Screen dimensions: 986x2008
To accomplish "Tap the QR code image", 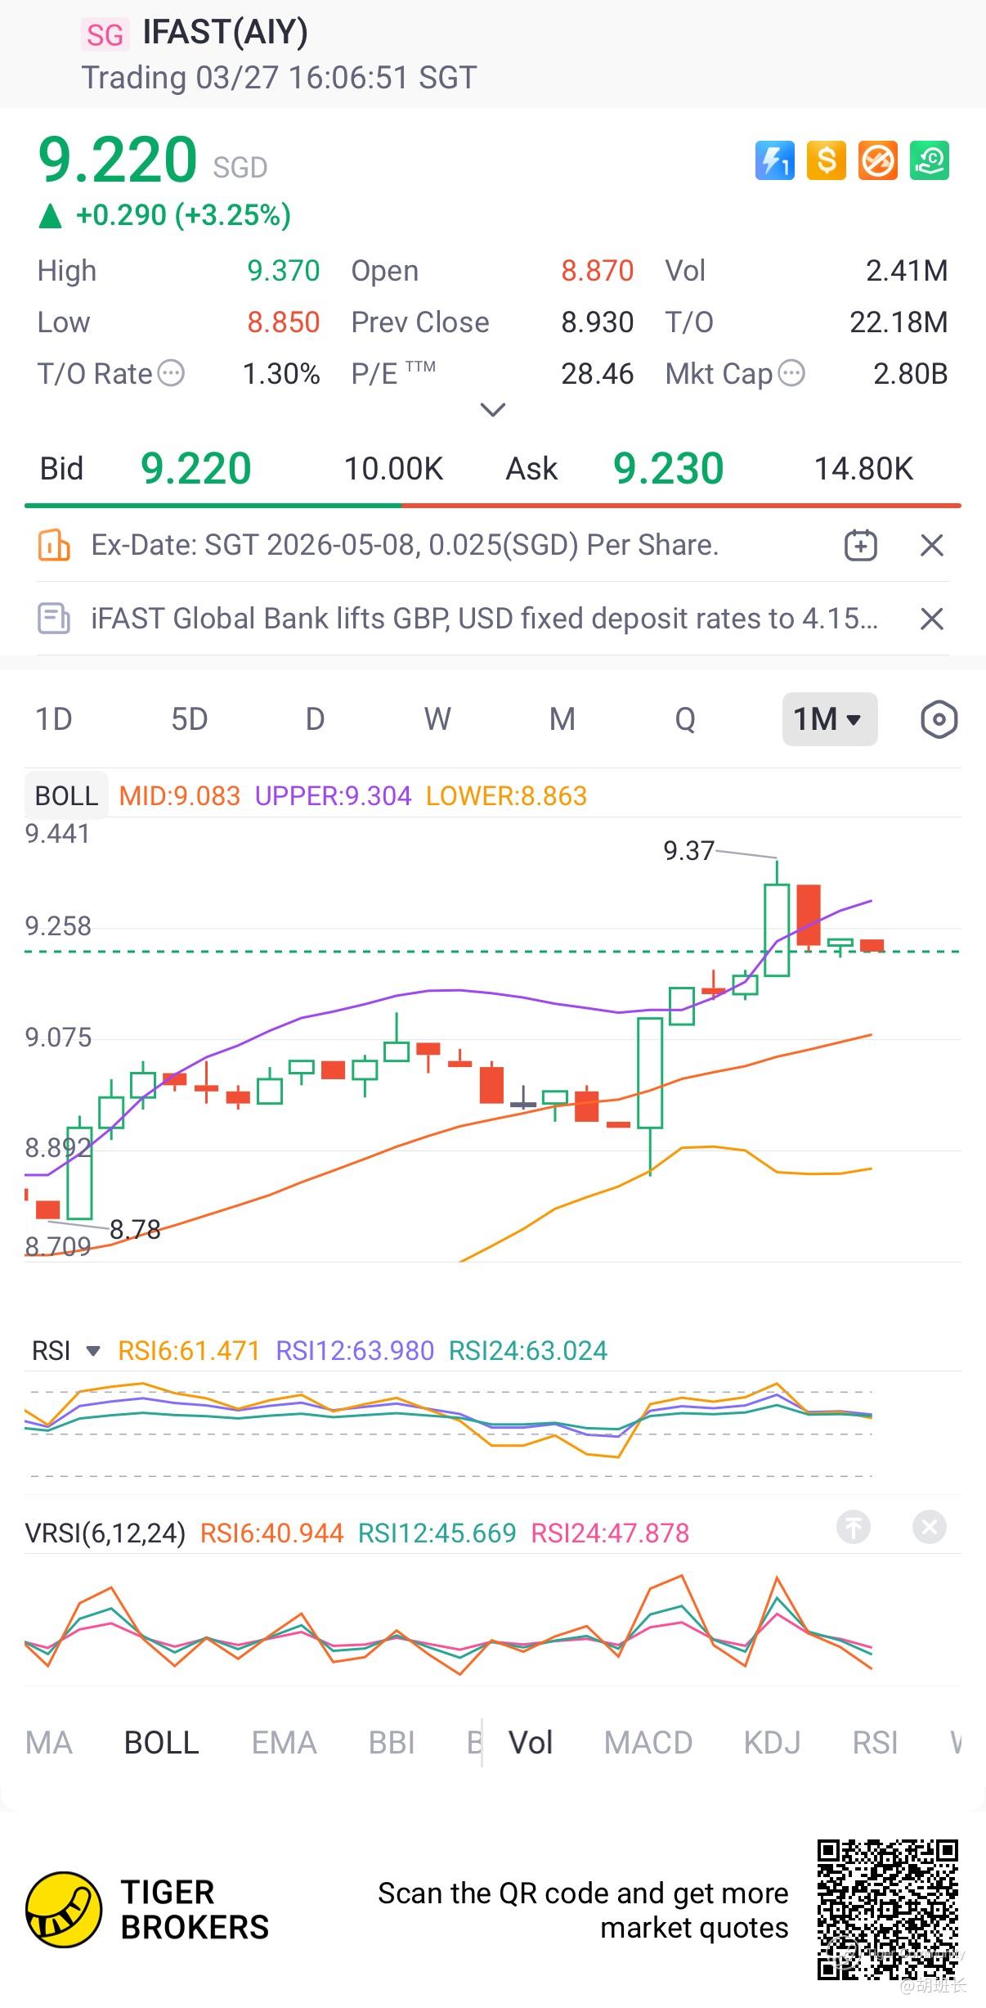I will coord(888,1910).
